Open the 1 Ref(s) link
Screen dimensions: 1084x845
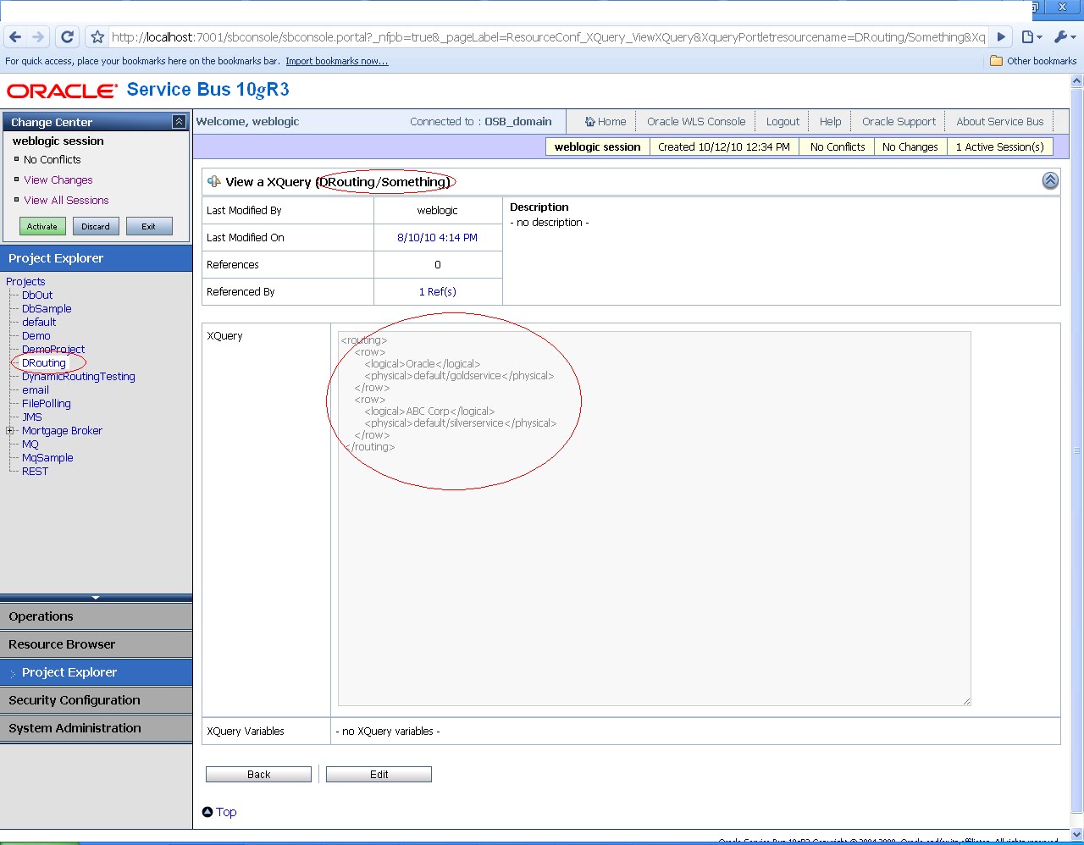point(438,292)
